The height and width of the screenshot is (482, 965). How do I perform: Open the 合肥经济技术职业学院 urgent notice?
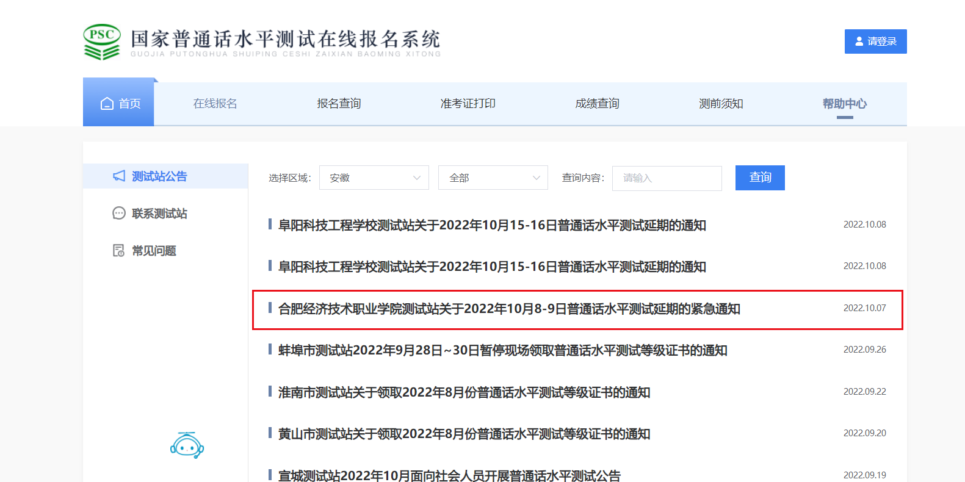point(509,309)
